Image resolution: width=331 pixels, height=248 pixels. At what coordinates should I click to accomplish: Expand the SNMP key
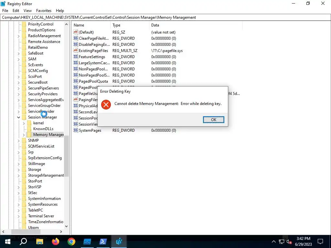[18, 141]
